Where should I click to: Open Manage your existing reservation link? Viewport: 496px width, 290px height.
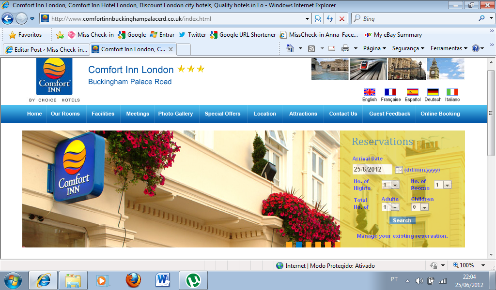402,236
